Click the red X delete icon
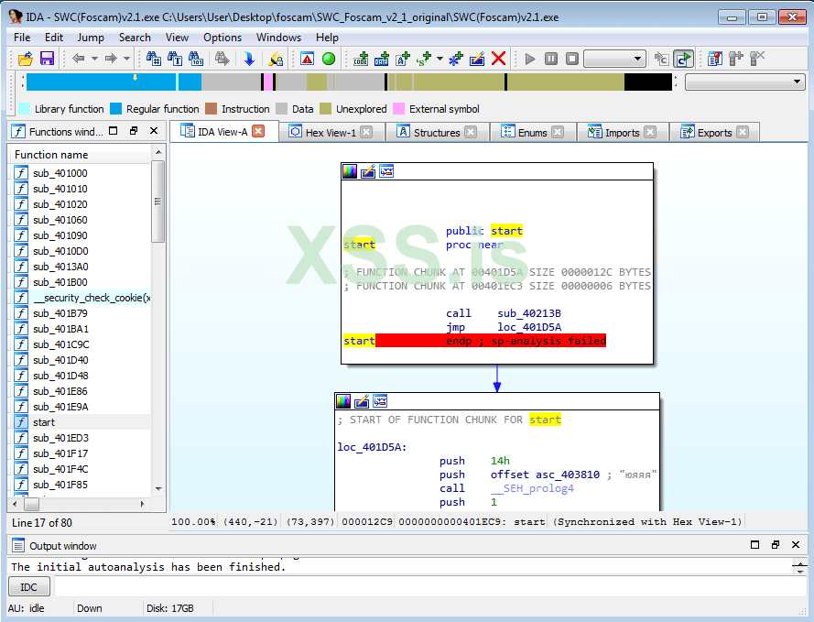The height and width of the screenshot is (622, 814). point(499,59)
